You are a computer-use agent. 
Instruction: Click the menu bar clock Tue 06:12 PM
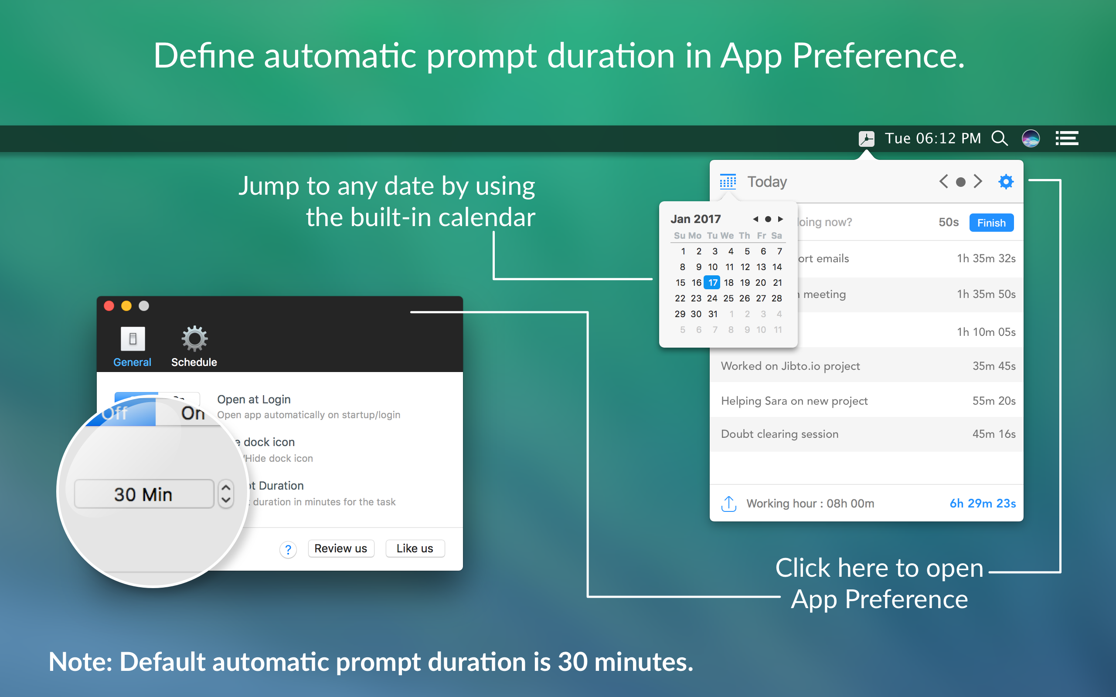[x=932, y=138]
